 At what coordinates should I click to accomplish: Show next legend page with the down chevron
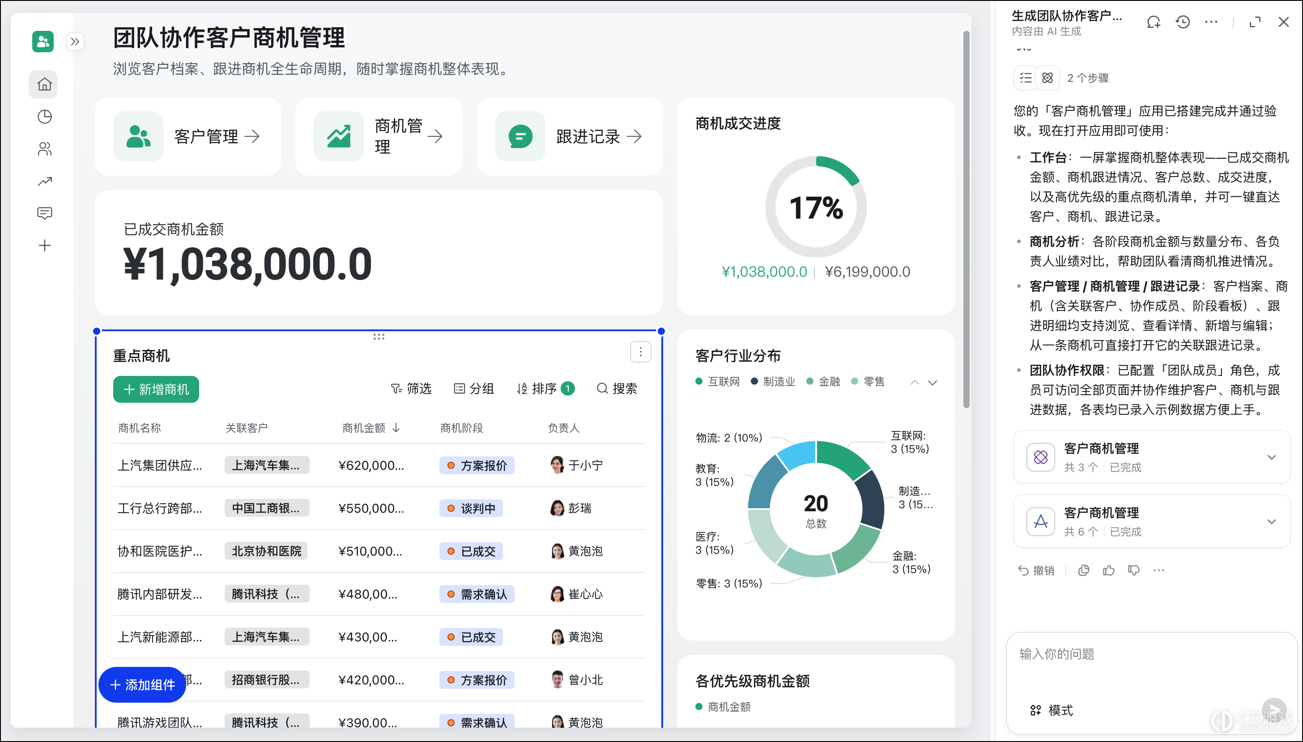(x=932, y=383)
